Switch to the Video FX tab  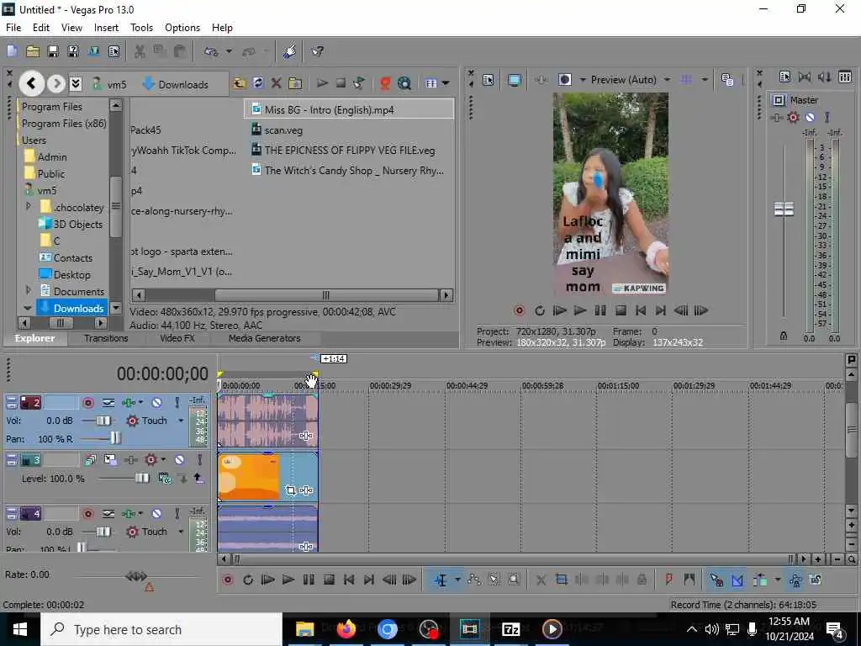[177, 338]
